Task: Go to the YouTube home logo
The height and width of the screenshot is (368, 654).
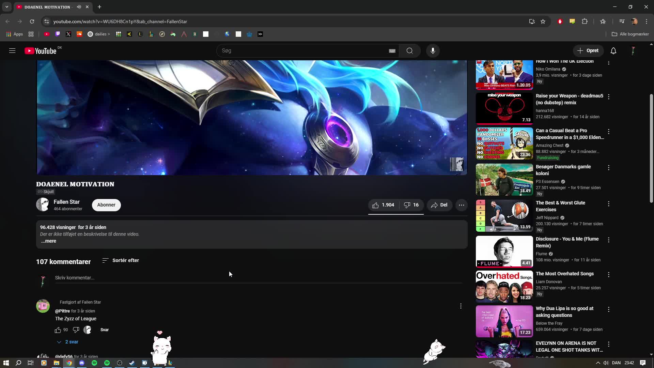Action: click(41, 51)
